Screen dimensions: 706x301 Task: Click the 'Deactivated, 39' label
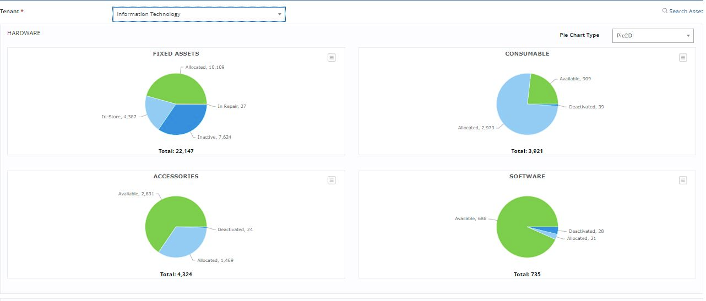586,107
